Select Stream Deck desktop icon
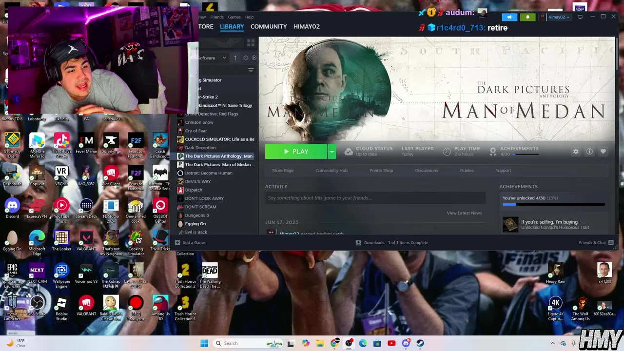Screen dimensions: 624x351 [x=86, y=208]
